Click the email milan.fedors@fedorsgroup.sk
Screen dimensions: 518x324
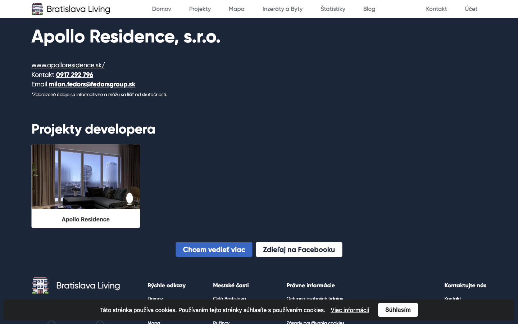(92, 84)
